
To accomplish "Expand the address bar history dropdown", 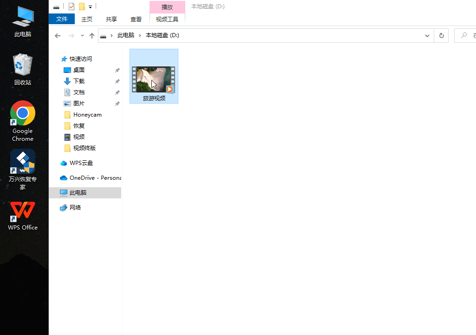I will tap(427, 35).
